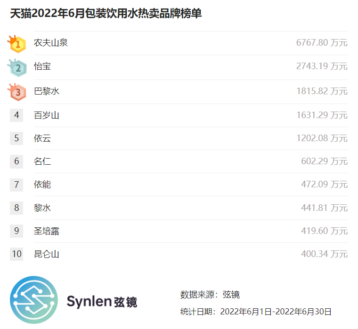Image resolution: width=358 pixels, height=329 pixels.
Task: Select brand name 巴黎水
Action: point(47,91)
